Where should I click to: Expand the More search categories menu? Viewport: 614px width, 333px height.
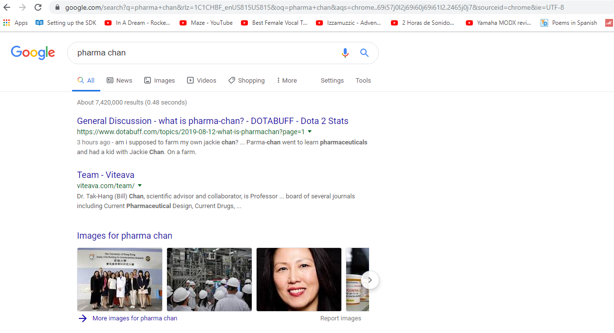[287, 81]
